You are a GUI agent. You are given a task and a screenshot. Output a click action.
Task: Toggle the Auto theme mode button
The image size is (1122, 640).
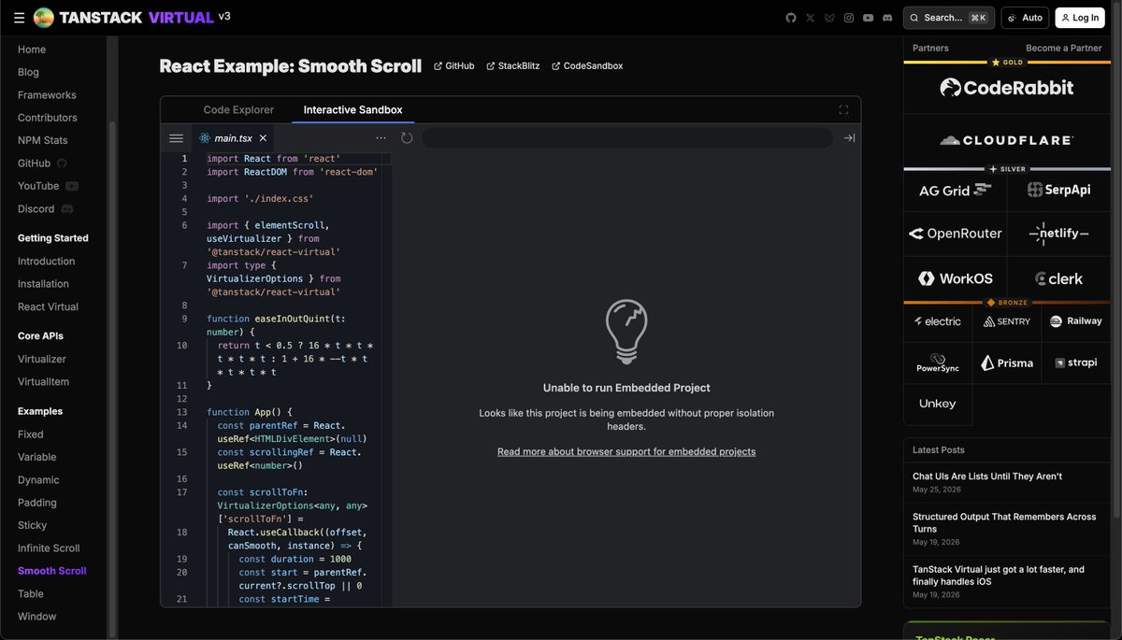[x=1025, y=18]
